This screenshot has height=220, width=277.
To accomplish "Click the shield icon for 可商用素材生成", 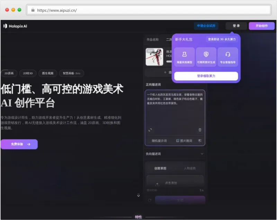I will 206,54.
